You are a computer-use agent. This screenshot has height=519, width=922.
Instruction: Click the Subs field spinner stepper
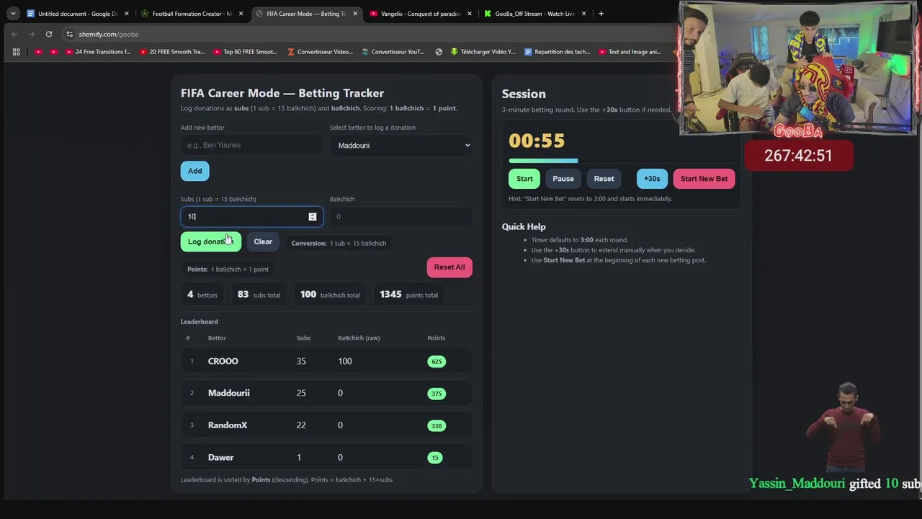313,216
